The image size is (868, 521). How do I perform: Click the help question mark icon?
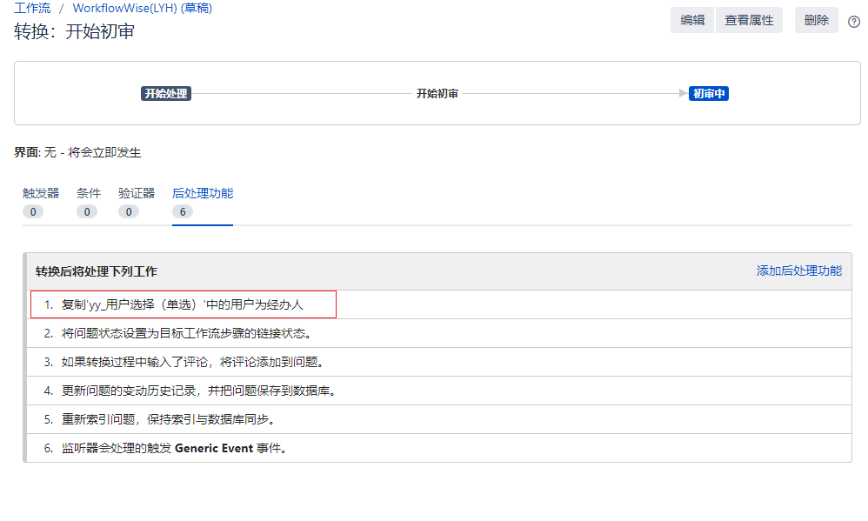853,22
